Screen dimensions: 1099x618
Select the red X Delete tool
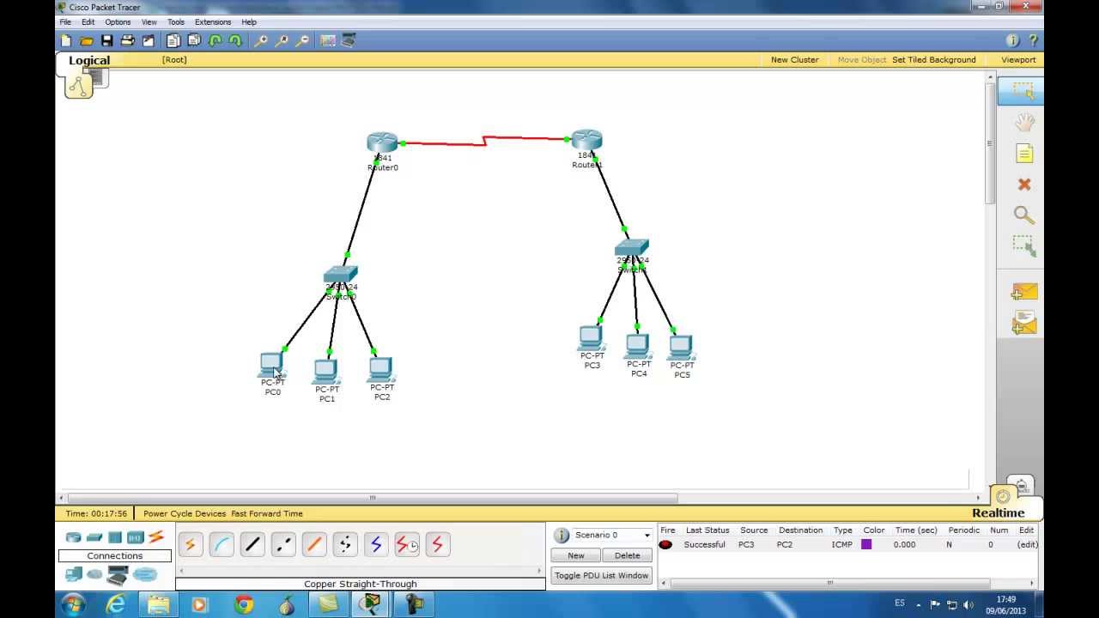pos(1023,185)
